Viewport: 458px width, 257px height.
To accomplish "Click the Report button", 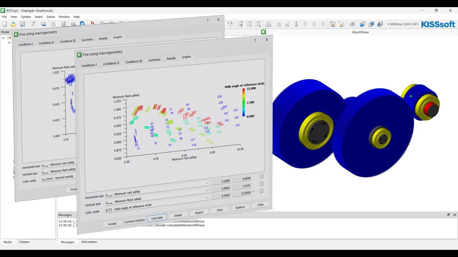I will tap(199, 213).
